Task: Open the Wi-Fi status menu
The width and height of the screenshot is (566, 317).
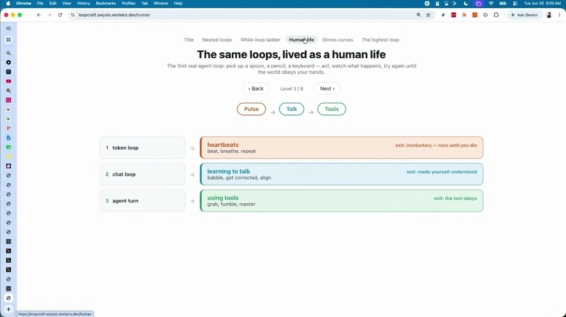Action: coord(491,4)
